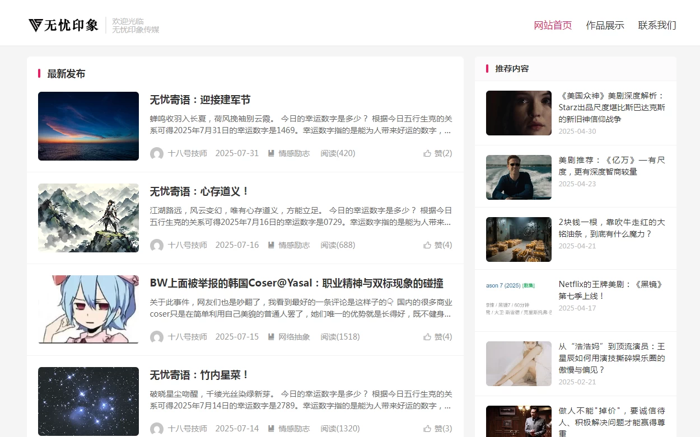
Task: Click the like icon on the Coser@Yasal article
Action: pyautogui.click(x=427, y=337)
